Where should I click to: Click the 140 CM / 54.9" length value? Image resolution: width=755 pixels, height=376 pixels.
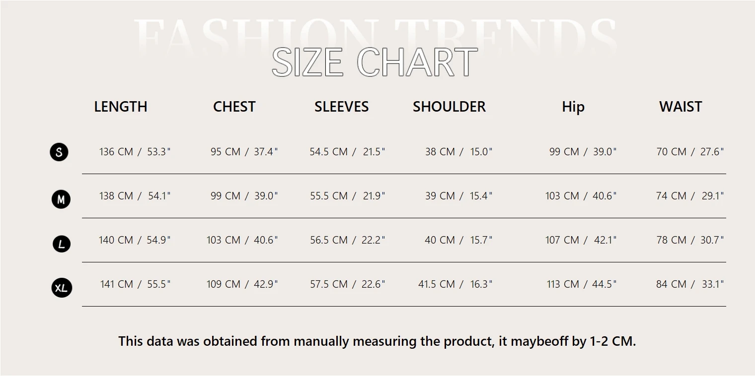pyautogui.click(x=135, y=240)
